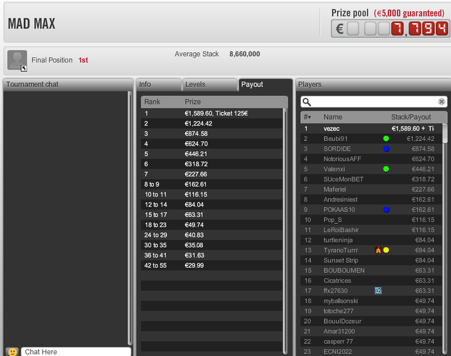Click the Average Stack value 8,660,000
Viewport: 451px width, 356px height.
(x=244, y=54)
